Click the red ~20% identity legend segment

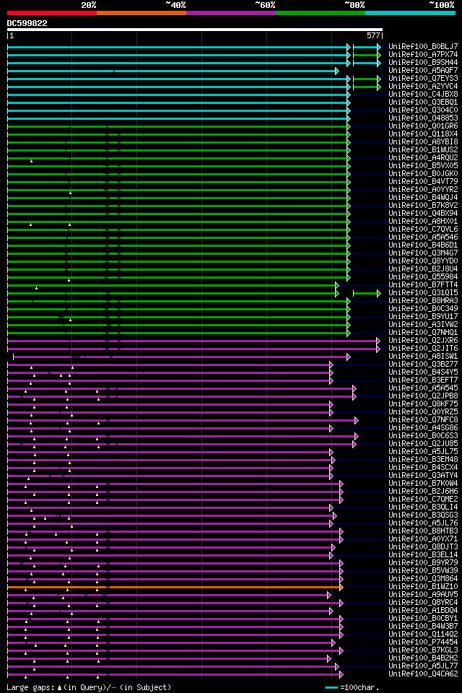[x=52, y=13]
